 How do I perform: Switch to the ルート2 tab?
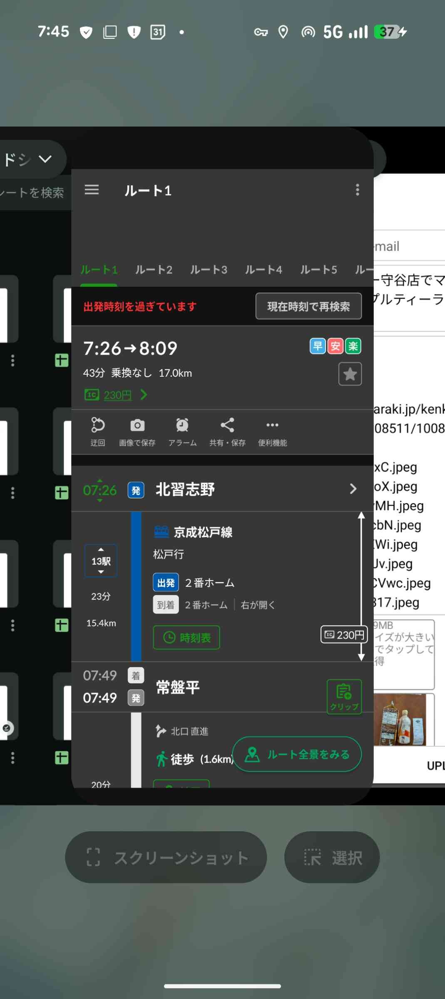(154, 270)
